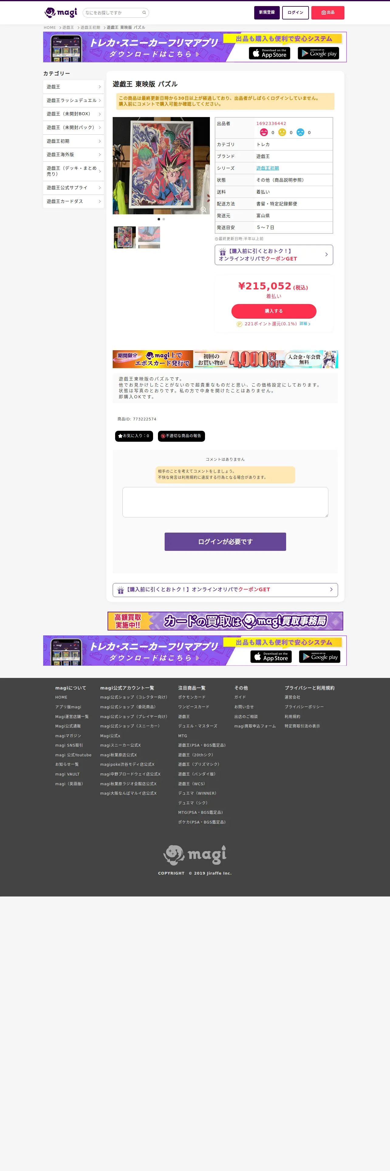This screenshot has height=1171, width=390.
Task: Open エポスカード 4000円OFF banner
Action: click(225, 359)
